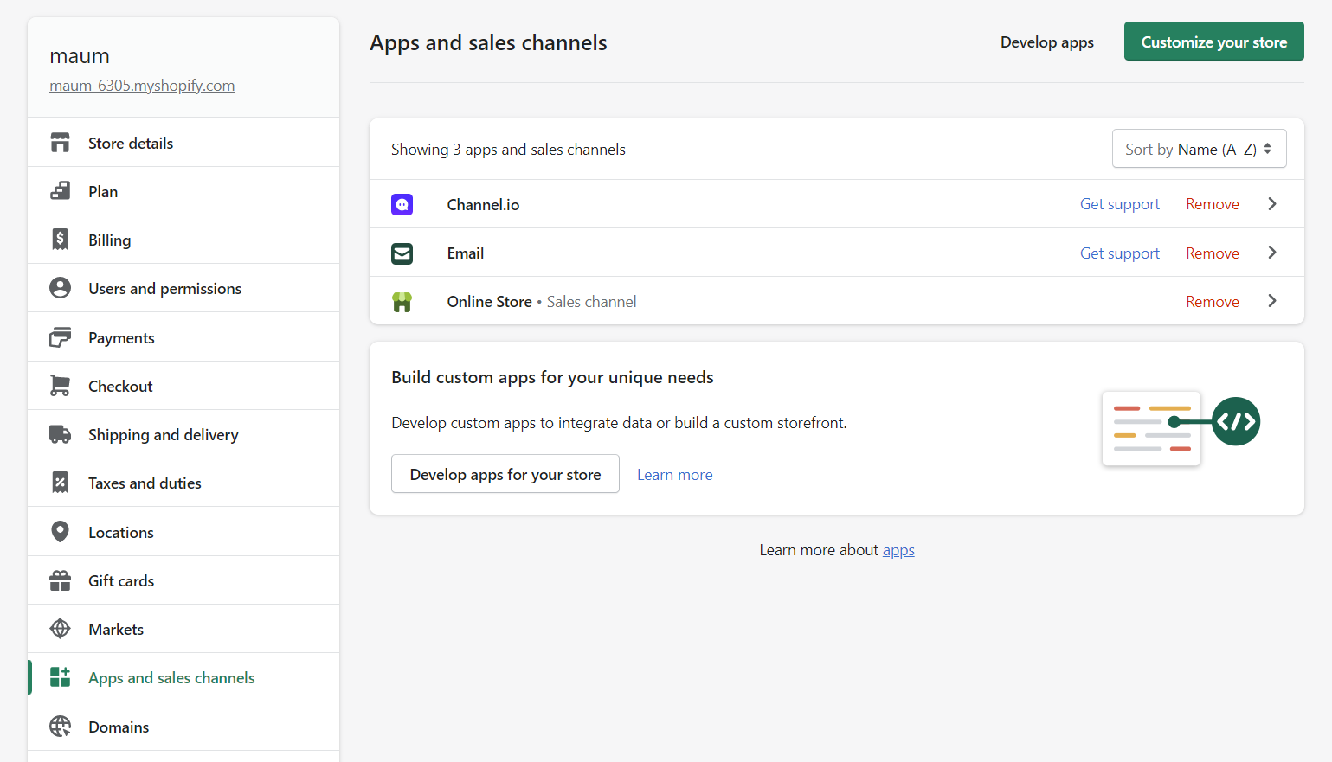Go to Taxes and duties settings
The image size is (1332, 762).
[145, 483]
